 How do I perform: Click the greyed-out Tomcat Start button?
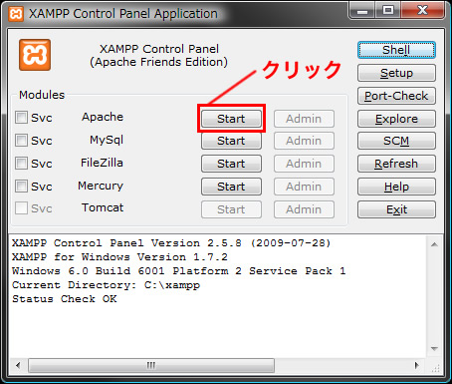coord(231,209)
